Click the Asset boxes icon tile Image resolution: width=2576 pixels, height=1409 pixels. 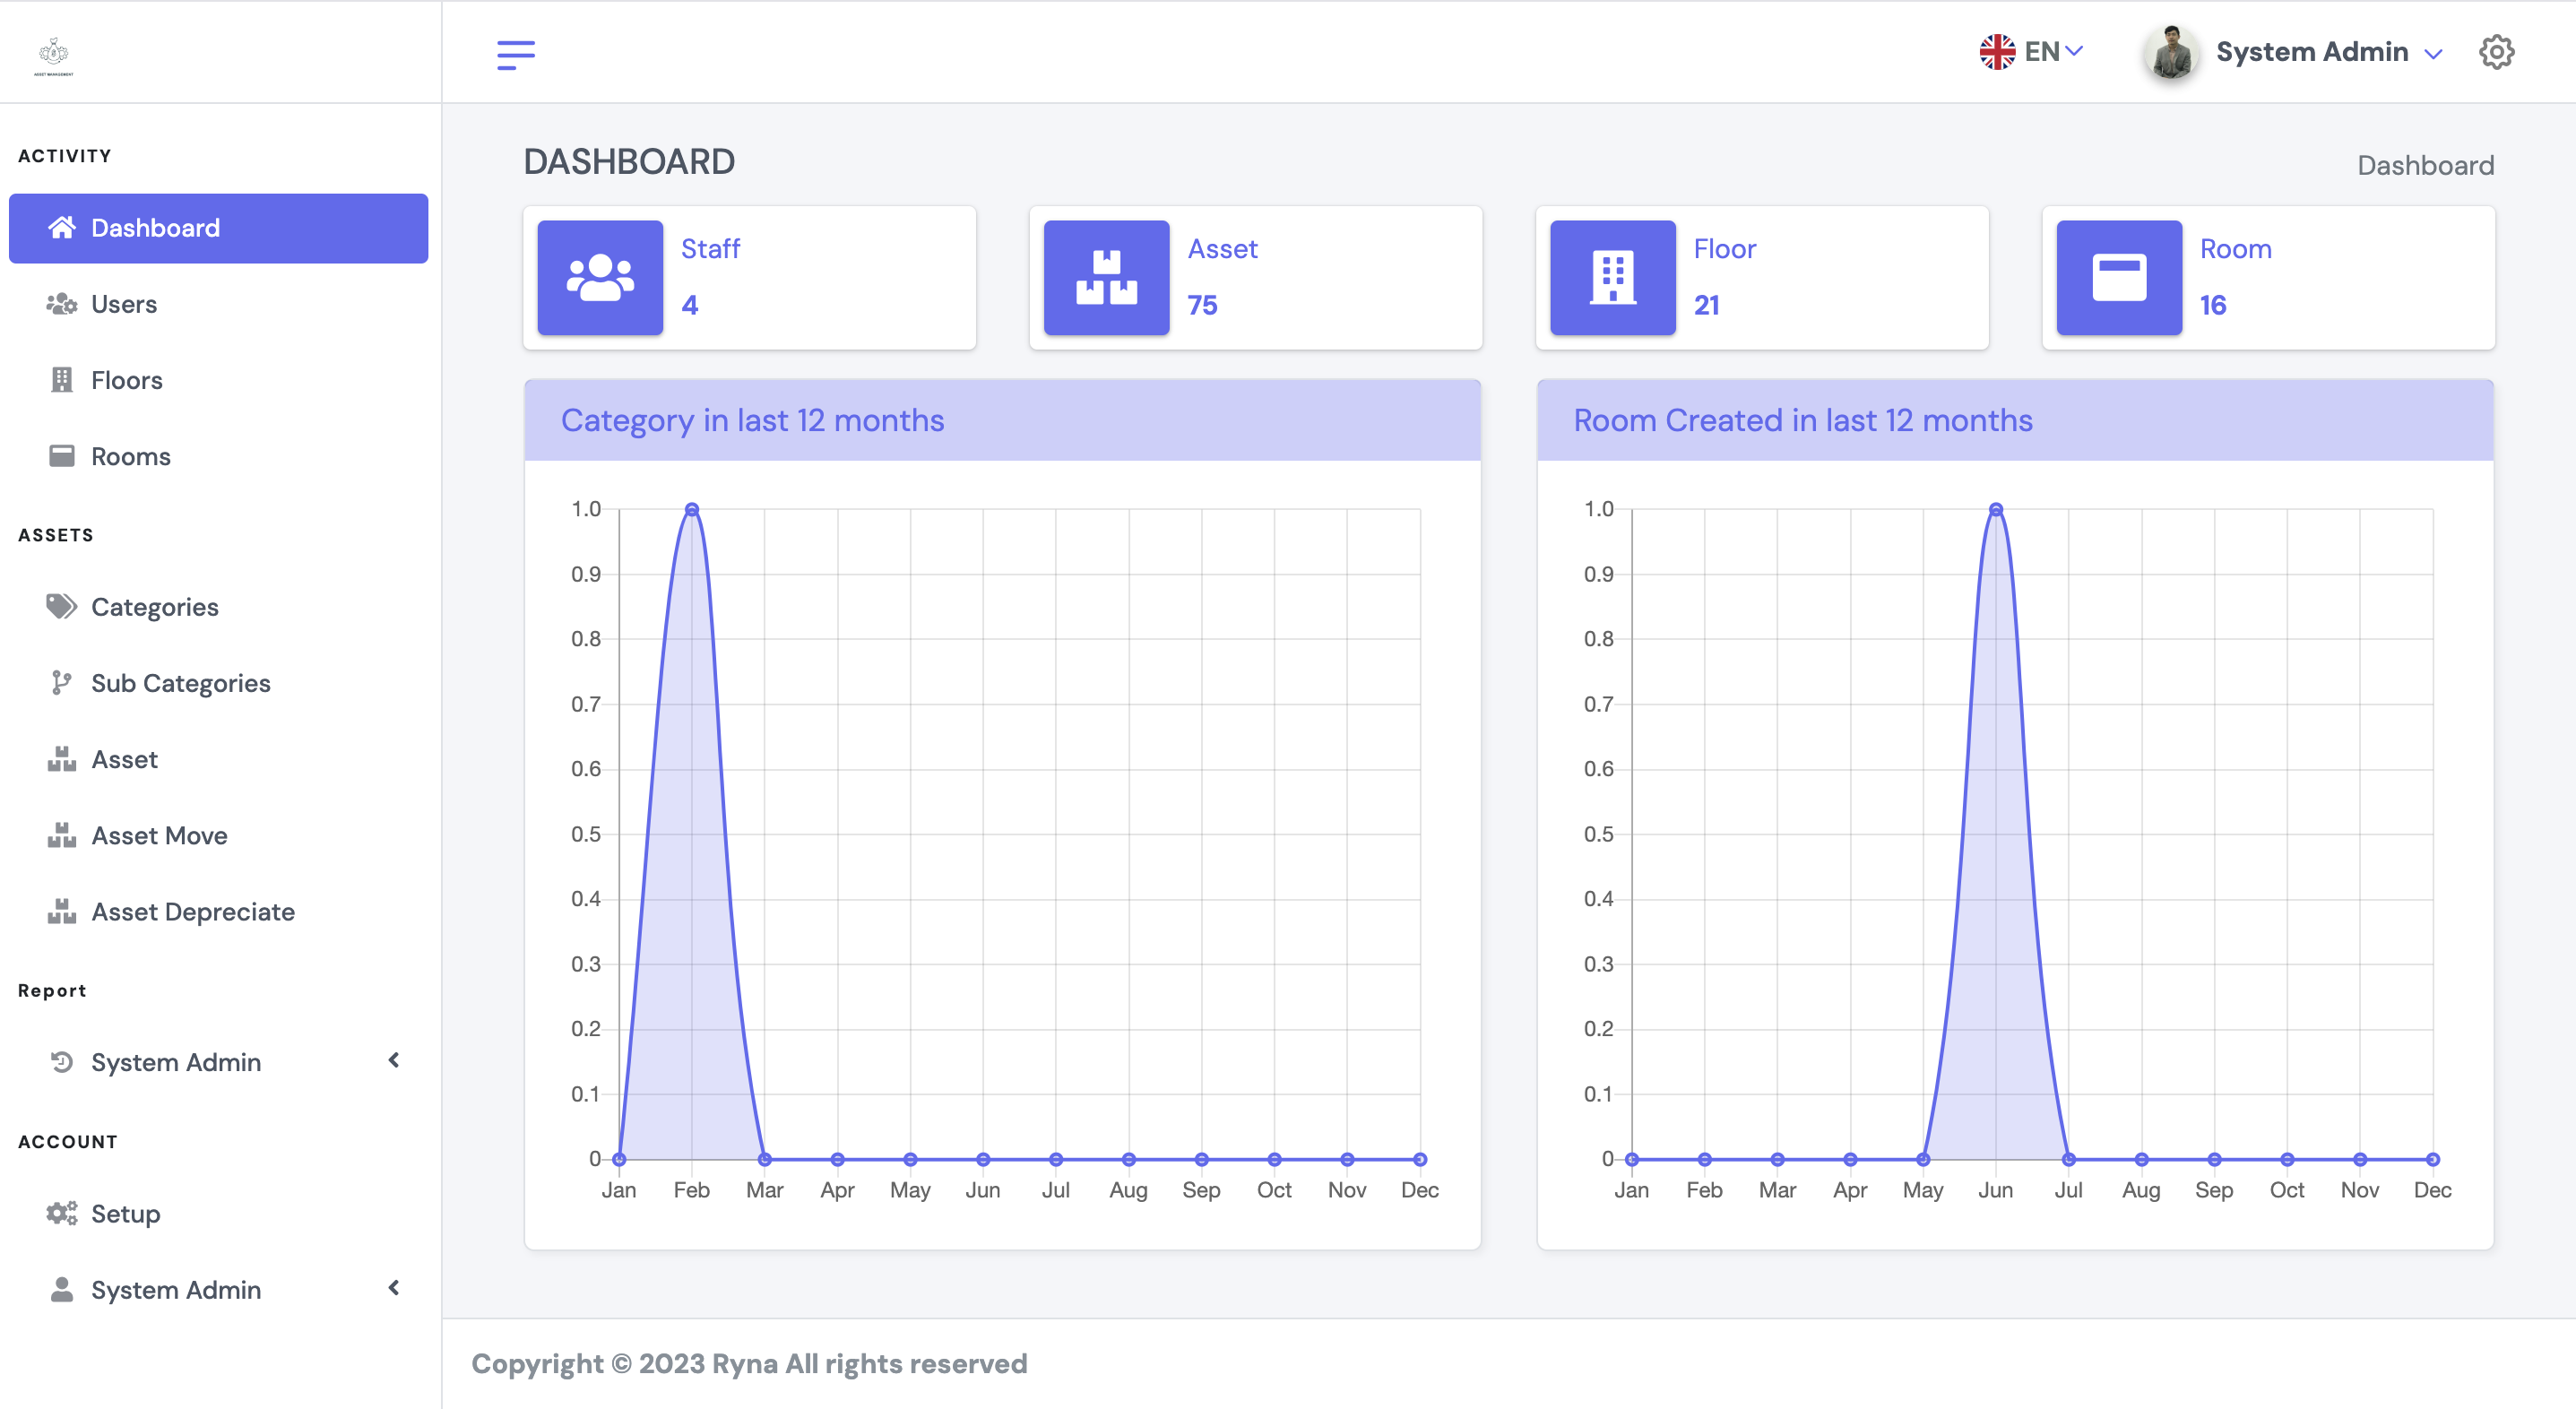click(x=1106, y=278)
